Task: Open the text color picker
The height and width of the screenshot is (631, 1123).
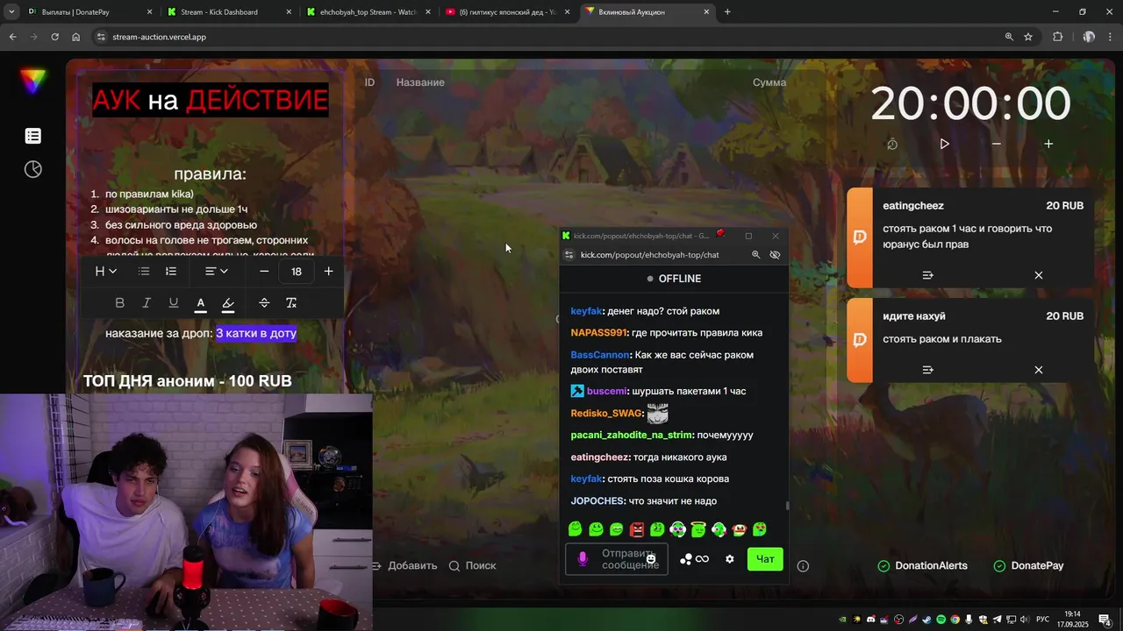Action: click(x=201, y=303)
